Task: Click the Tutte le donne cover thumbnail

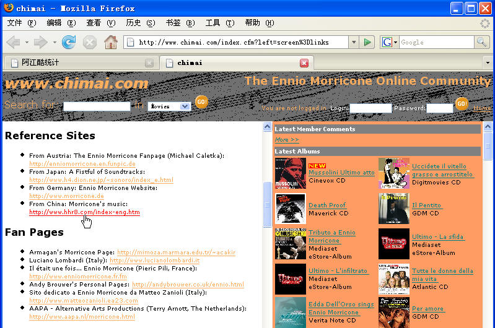Action: click(394, 279)
